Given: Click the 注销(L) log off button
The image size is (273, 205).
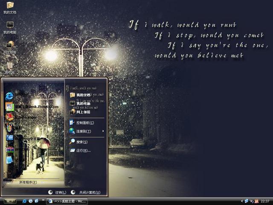Looking at the screenshot, I should click(x=57, y=192).
